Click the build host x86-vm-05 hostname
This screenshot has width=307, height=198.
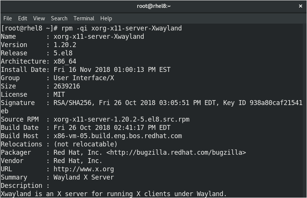point(118,136)
